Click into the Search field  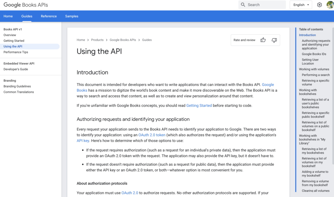[262, 5]
